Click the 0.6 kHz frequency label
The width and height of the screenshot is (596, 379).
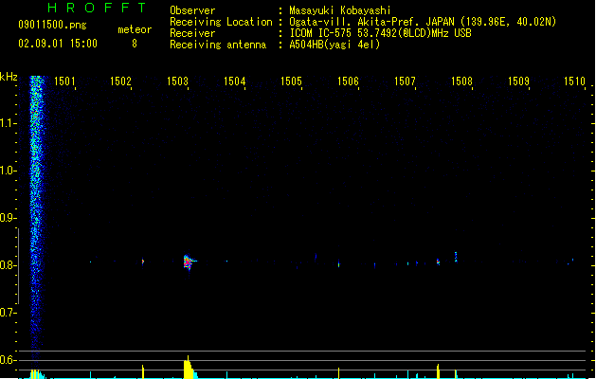pos(8,360)
